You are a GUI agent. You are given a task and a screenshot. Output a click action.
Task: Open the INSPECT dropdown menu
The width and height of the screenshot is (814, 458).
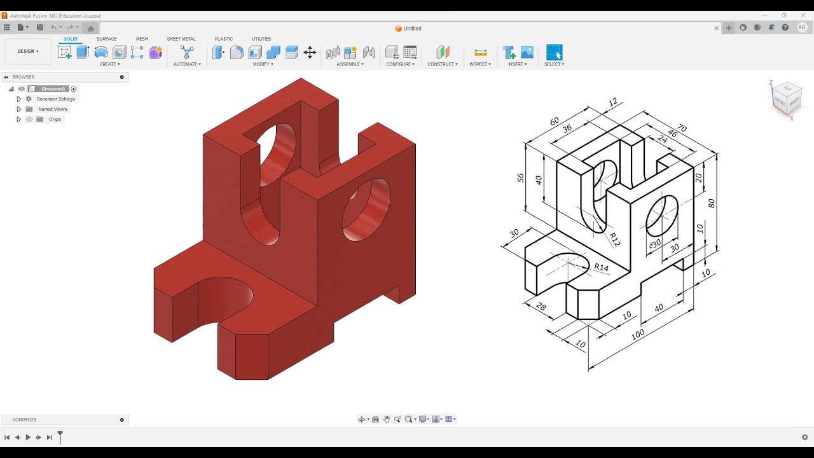pyautogui.click(x=480, y=64)
